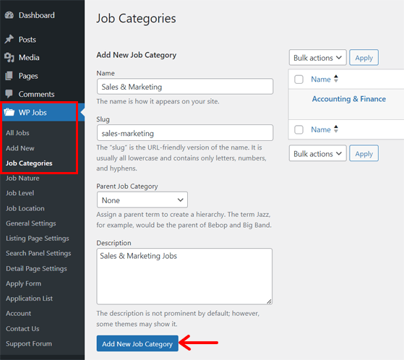Click the Posts pushpin icon

point(9,39)
